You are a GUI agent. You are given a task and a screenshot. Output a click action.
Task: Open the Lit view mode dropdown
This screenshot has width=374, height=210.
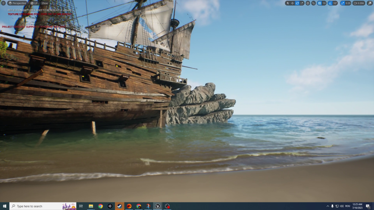point(34,3)
